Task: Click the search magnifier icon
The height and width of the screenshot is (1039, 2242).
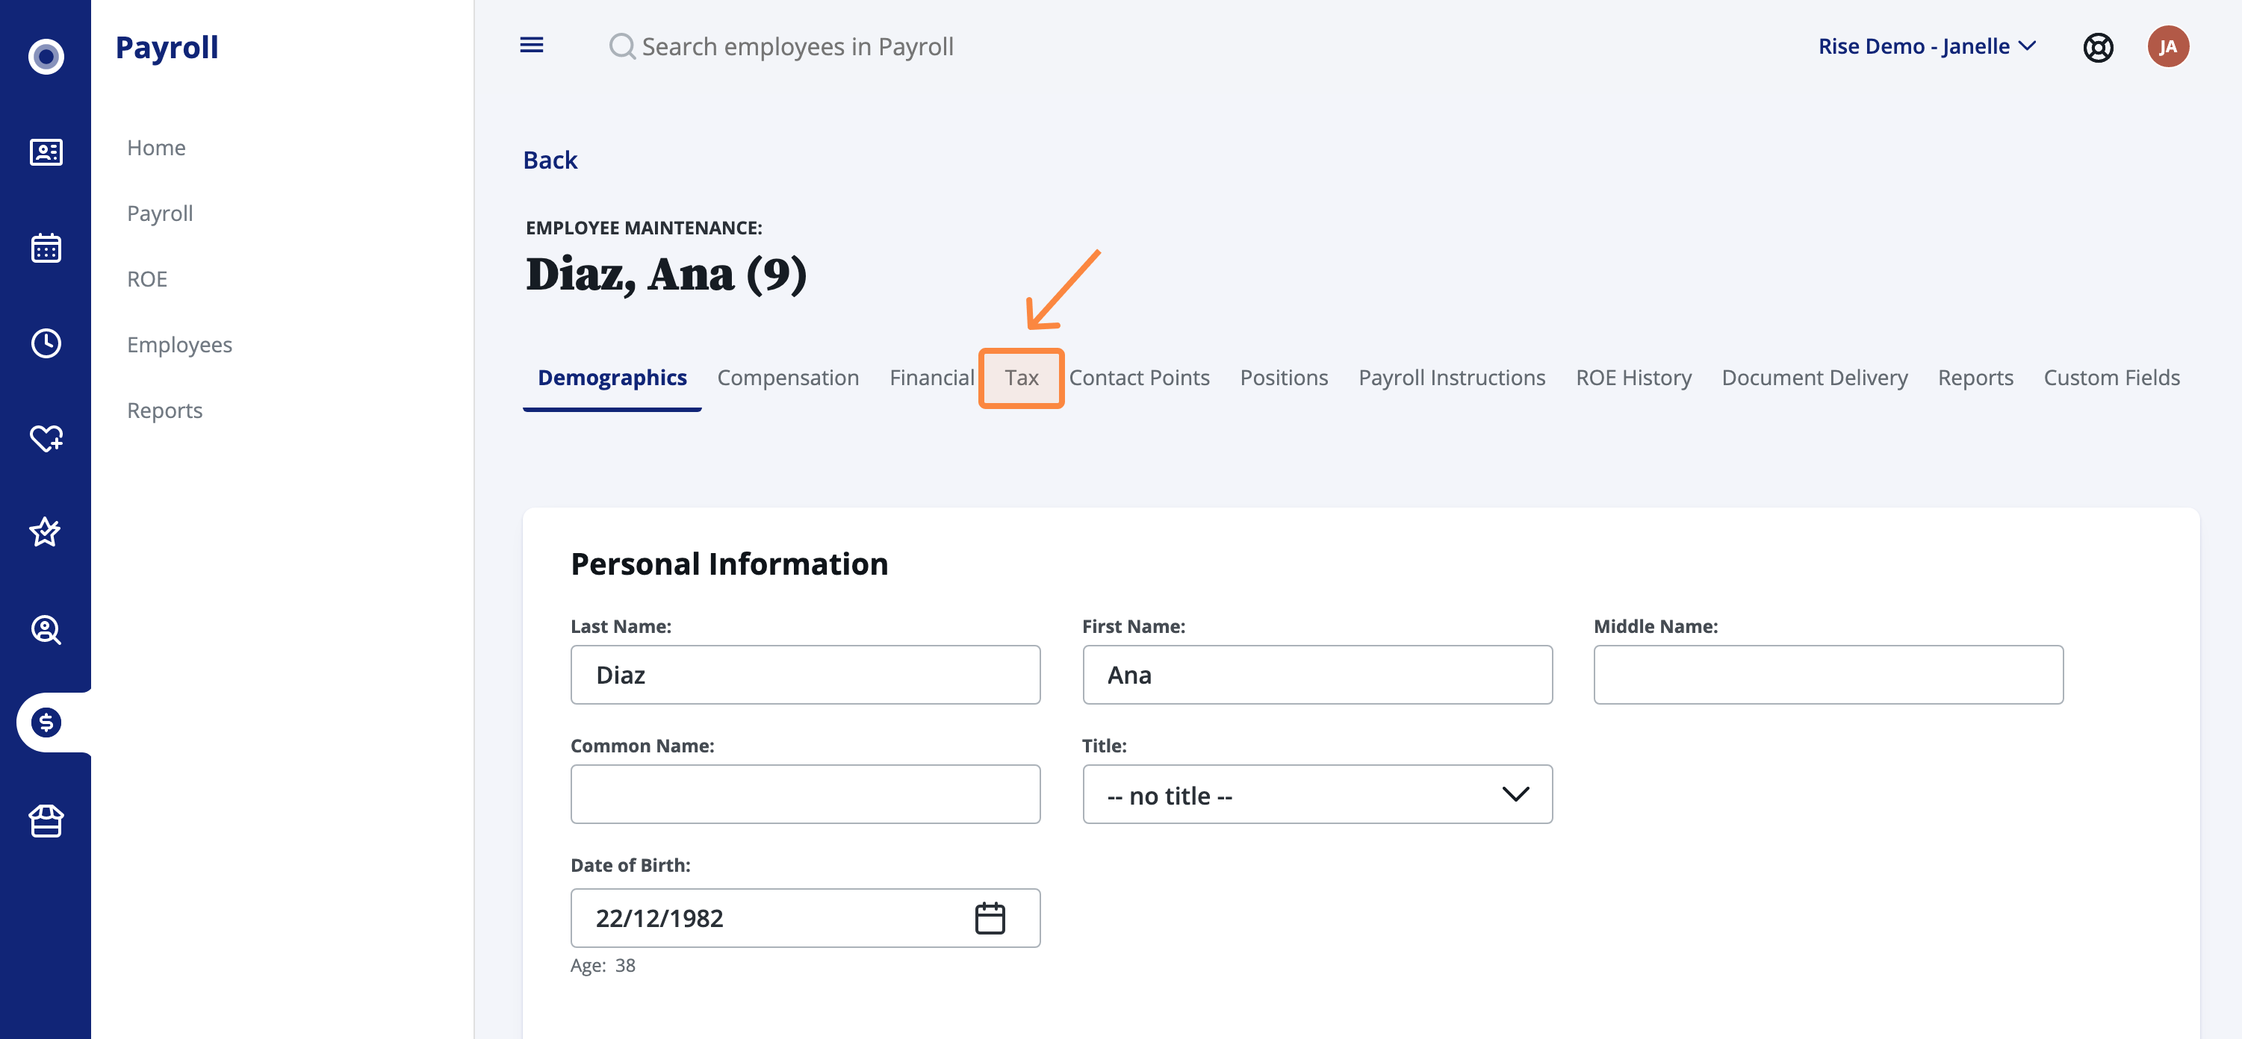Action: pos(621,46)
